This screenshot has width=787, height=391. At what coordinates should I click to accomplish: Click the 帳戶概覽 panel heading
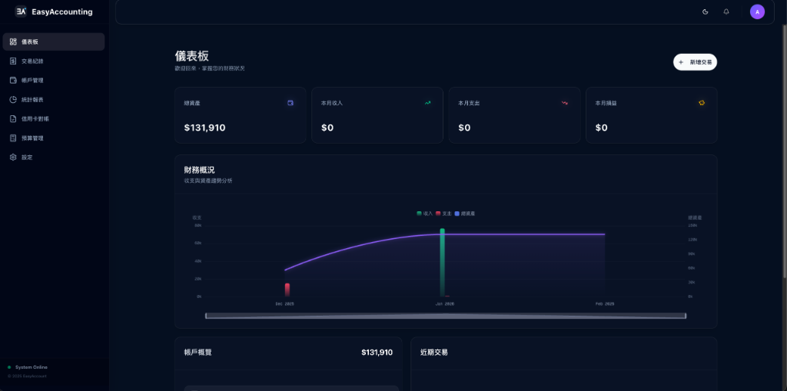tap(198, 353)
